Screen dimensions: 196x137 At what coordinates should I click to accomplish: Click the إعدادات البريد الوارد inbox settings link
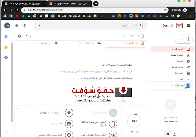pos(89,78)
